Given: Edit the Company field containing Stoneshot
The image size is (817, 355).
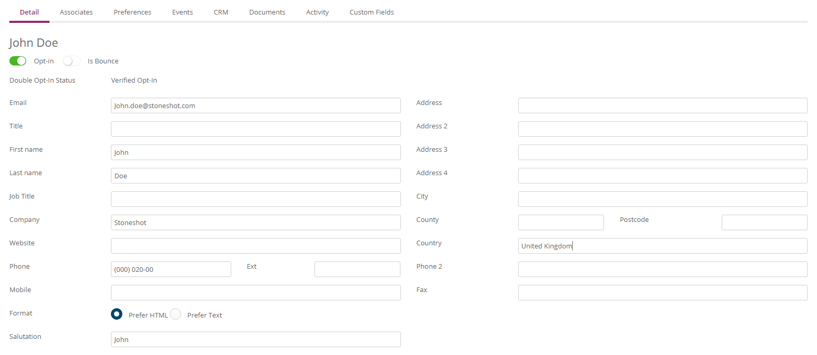Looking at the screenshot, I should tap(256, 222).
